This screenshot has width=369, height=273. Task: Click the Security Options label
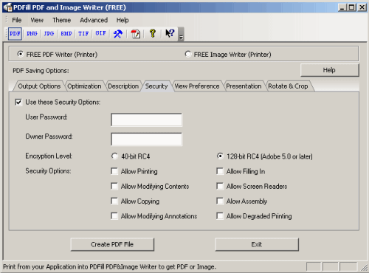[48, 171]
